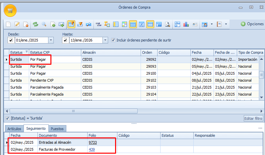Click the green refresh arrows icon
Screen dimensions: 265x155
point(35,24)
